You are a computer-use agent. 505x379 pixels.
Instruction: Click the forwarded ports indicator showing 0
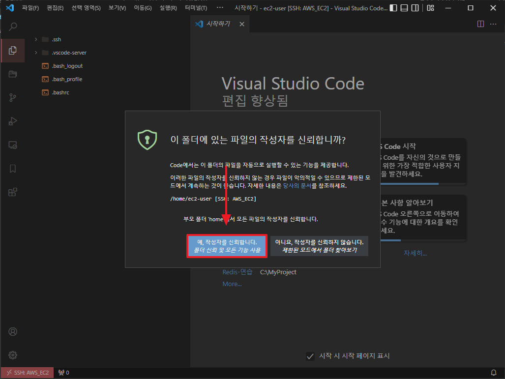[63, 373]
